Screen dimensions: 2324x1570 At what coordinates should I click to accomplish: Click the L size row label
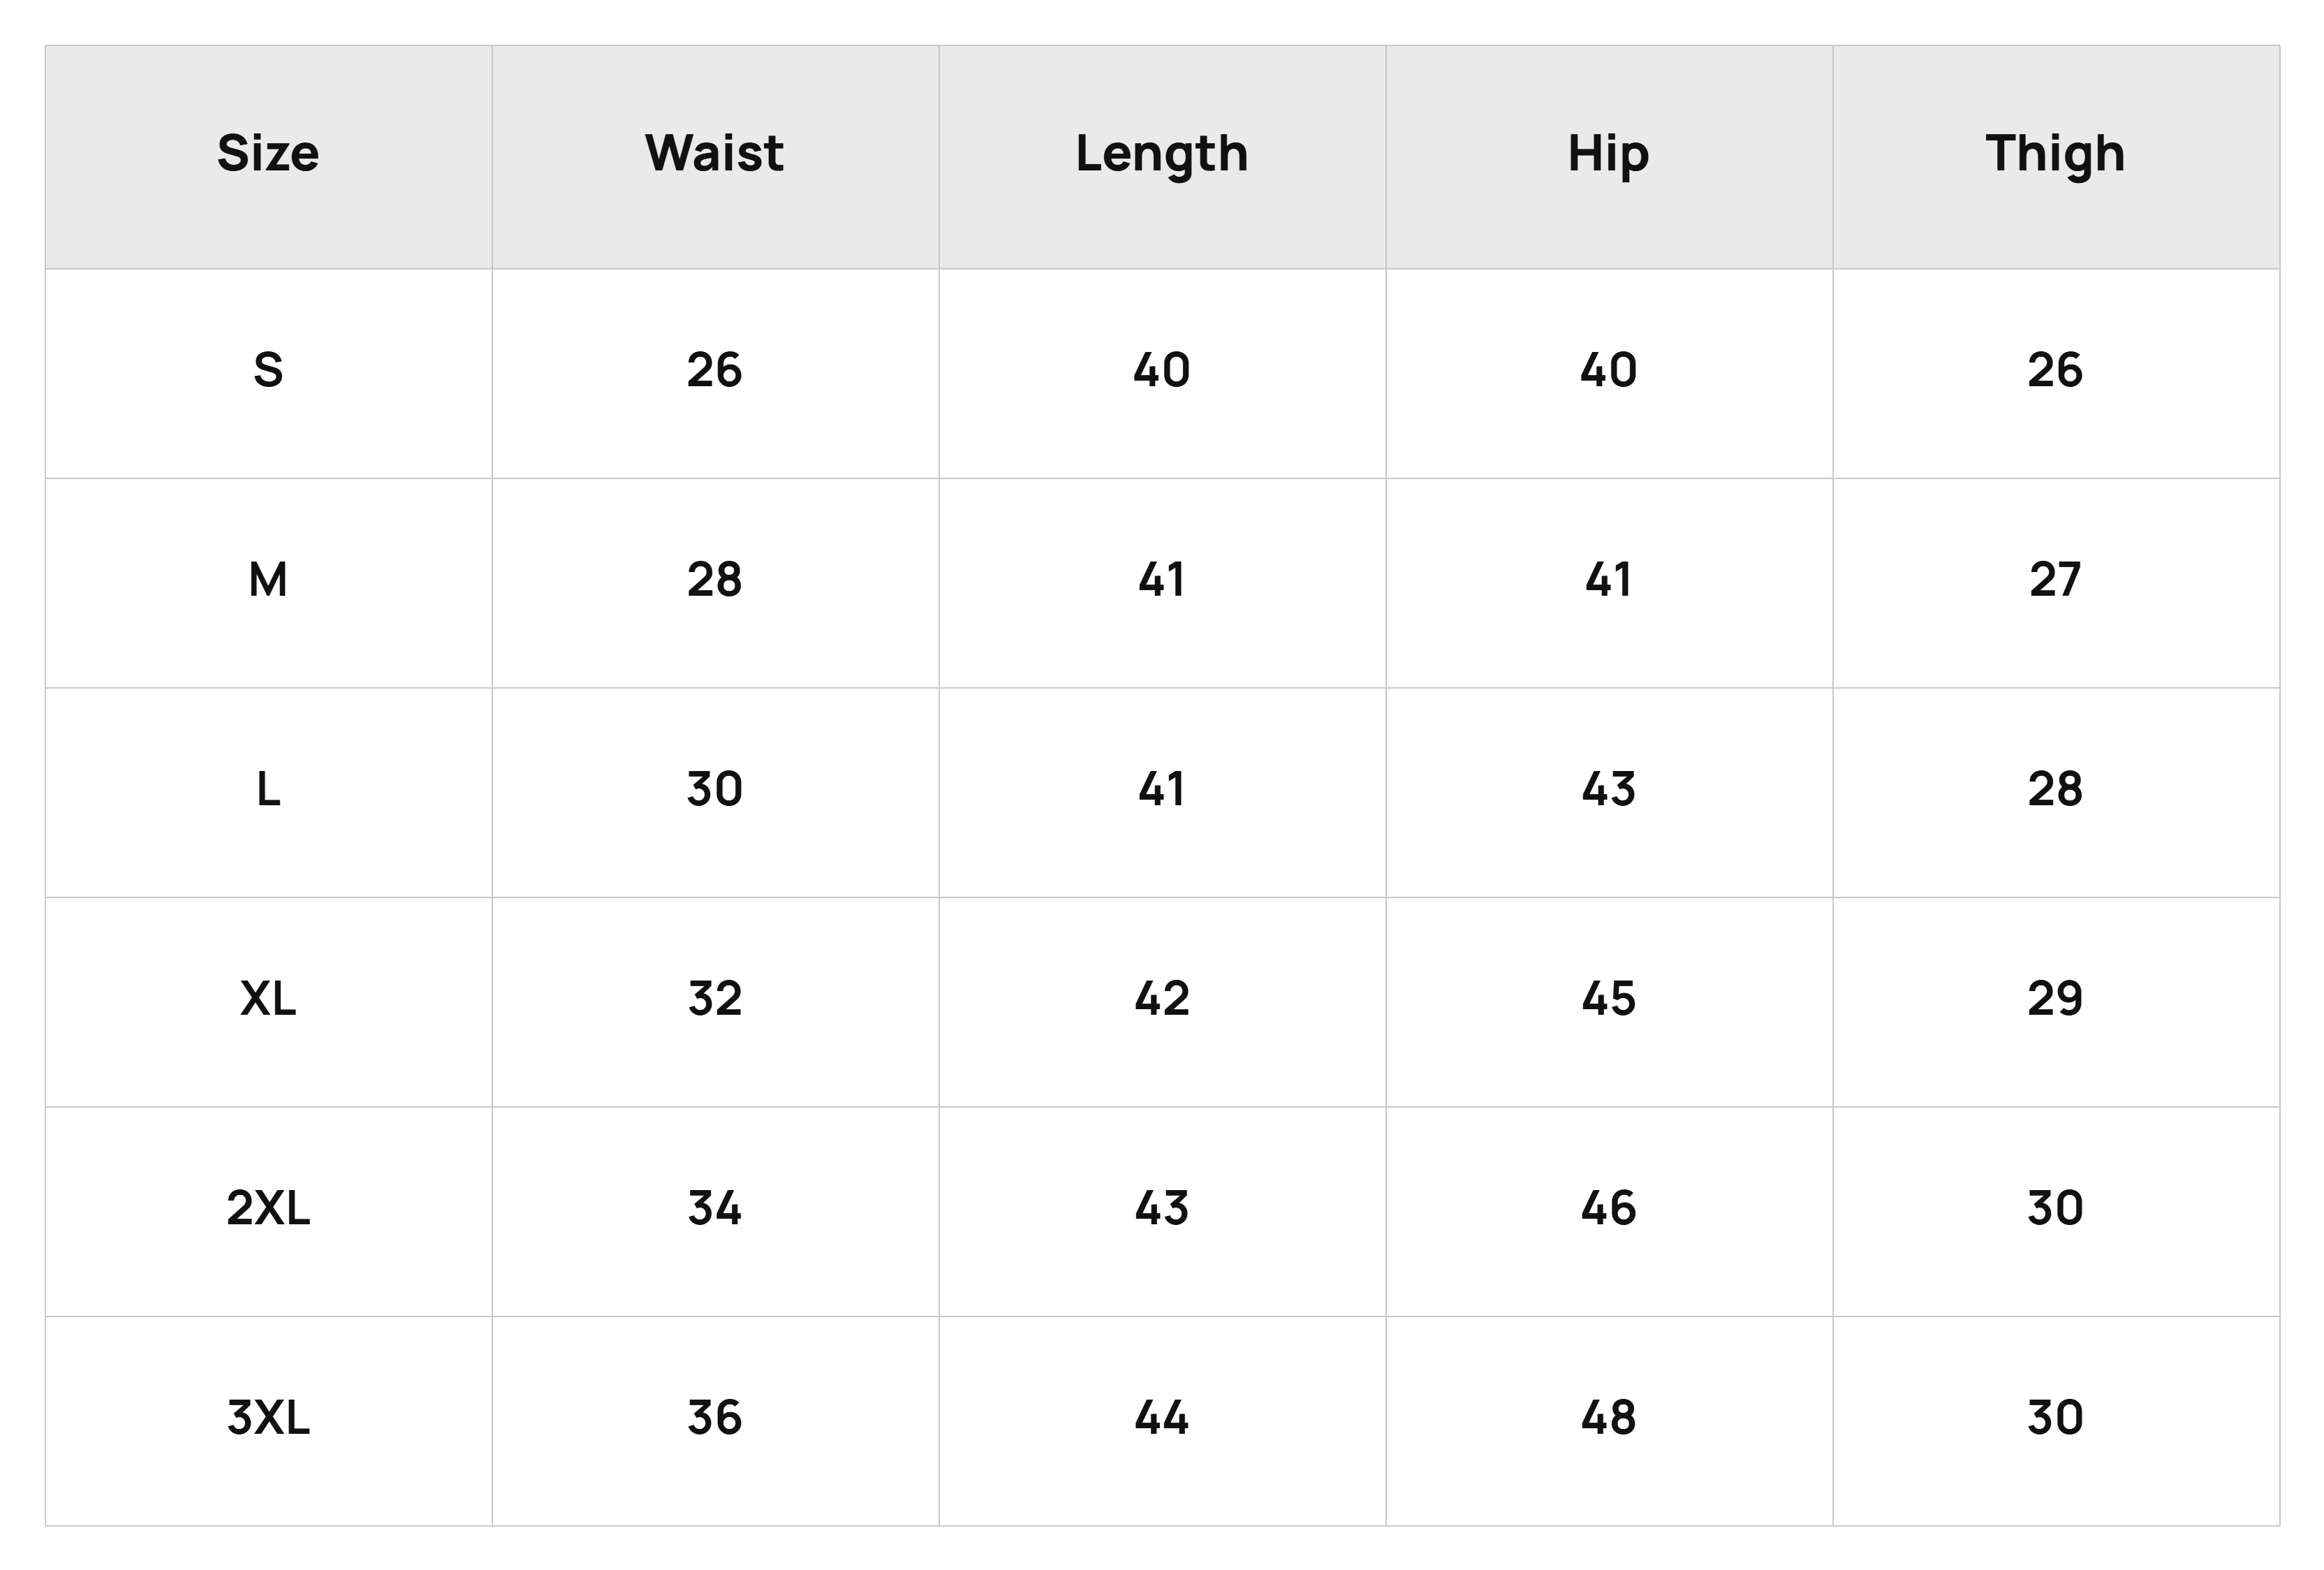click(268, 790)
